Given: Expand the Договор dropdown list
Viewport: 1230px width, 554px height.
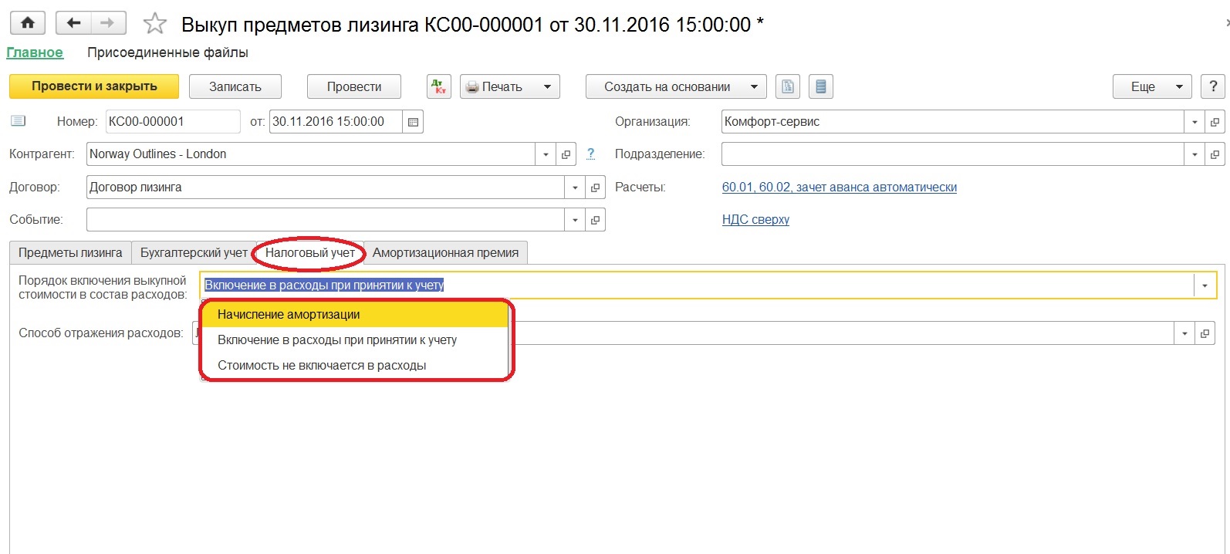Looking at the screenshot, I should (x=575, y=187).
